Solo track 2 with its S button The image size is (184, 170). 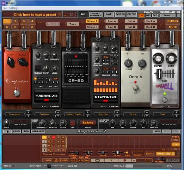pyautogui.click(x=59, y=141)
